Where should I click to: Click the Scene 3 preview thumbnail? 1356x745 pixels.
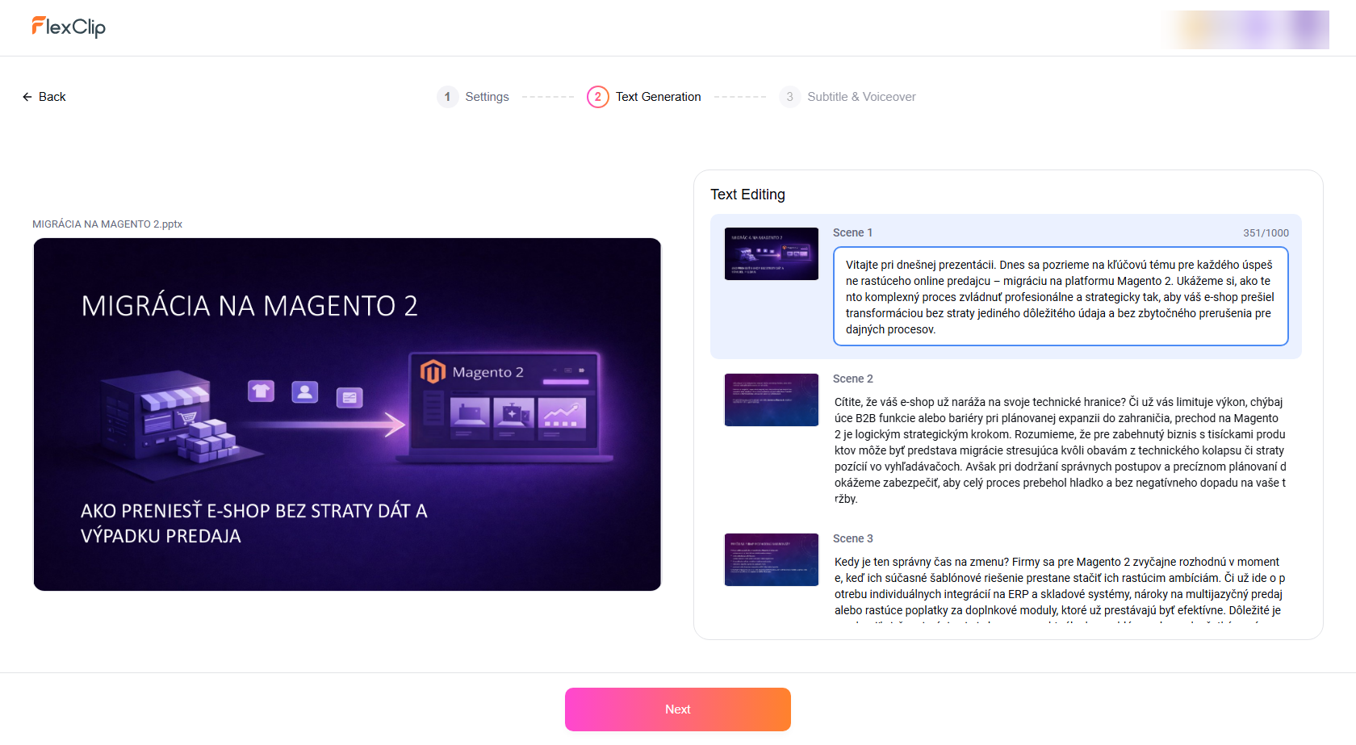coord(771,559)
